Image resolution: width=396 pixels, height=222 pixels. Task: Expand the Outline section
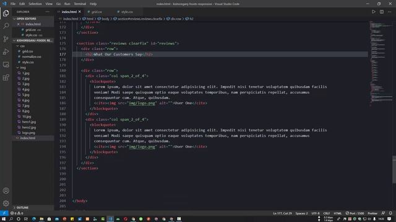pyautogui.click(x=33, y=208)
